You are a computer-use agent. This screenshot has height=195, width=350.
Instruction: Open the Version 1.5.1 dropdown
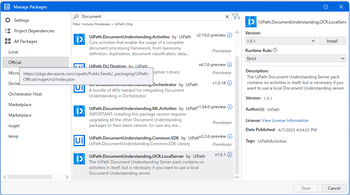click(281, 41)
